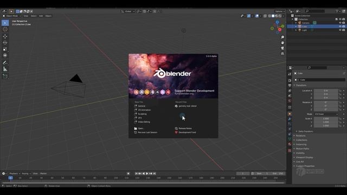This screenshot has width=347, height=195.
Task: Open the XYZ Euler rotation mode dropdown
Action: point(326,114)
